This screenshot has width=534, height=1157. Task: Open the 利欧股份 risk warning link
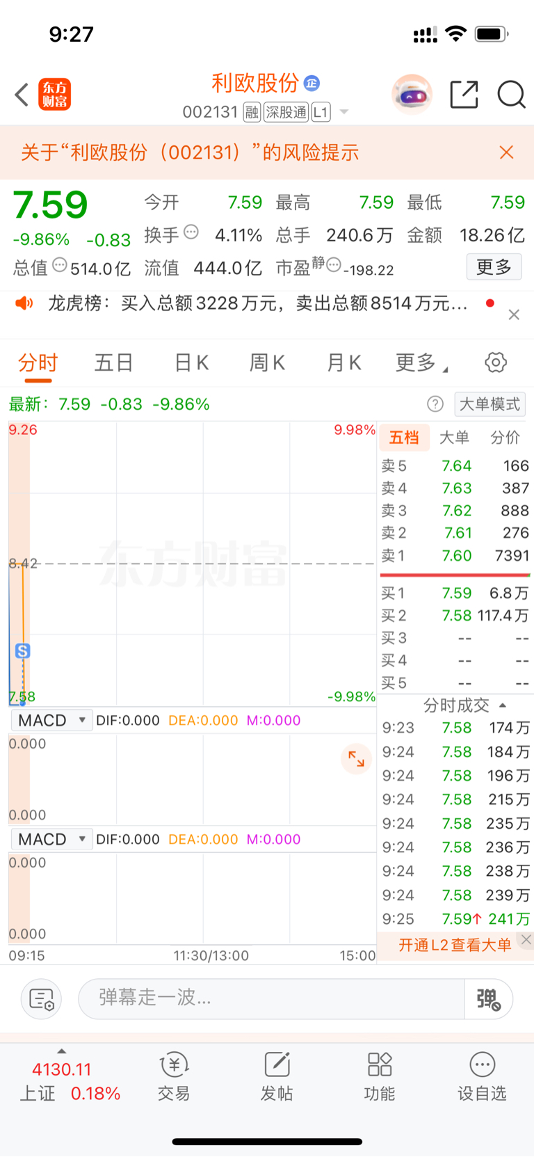[190, 152]
